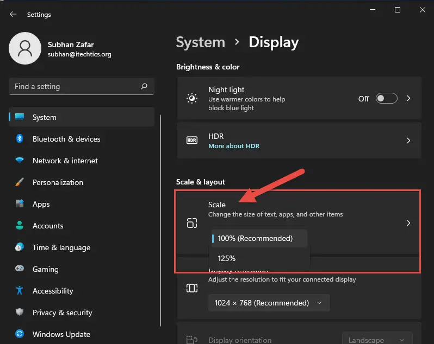Image resolution: width=434 pixels, height=344 pixels.
Task: Open Scale advanced settings chevron
Action: coord(408,223)
